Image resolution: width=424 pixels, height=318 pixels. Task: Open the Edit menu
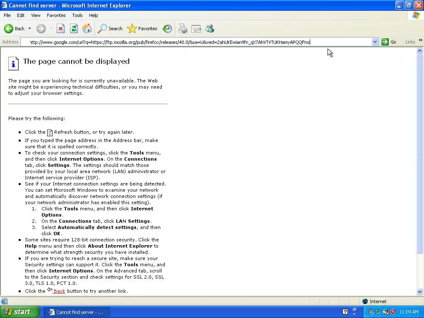(x=21, y=15)
